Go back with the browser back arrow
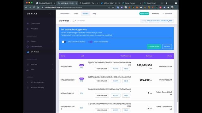Image resolution: width=202 pixels, height=113 pixels. [x=26, y=8]
